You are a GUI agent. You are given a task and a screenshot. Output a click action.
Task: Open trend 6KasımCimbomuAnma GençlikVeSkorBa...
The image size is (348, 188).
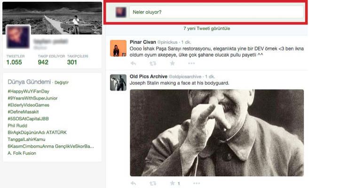coord(51,147)
